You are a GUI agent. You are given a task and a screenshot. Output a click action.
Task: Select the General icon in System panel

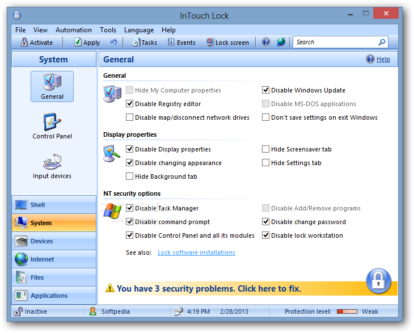point(52,86)
